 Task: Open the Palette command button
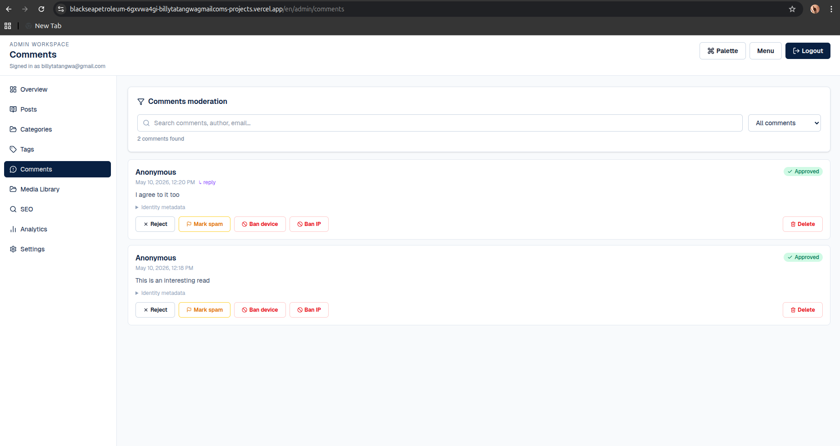coord(722,51)
